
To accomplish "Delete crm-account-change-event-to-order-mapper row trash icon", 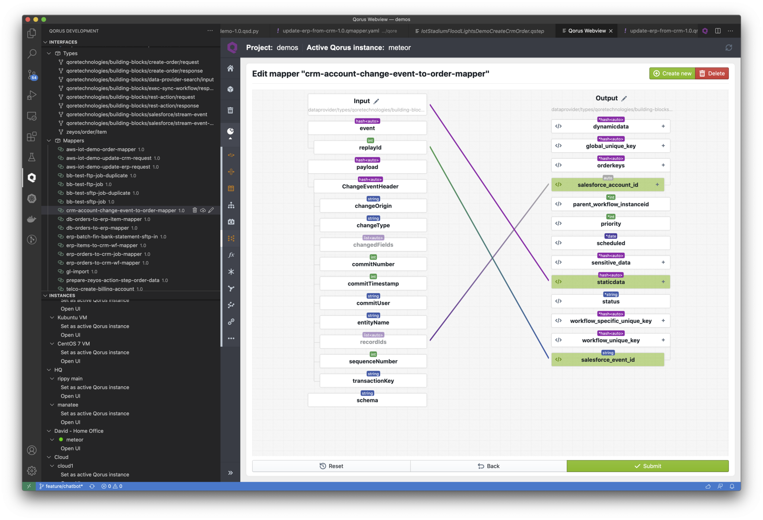I will coord(195,210).
